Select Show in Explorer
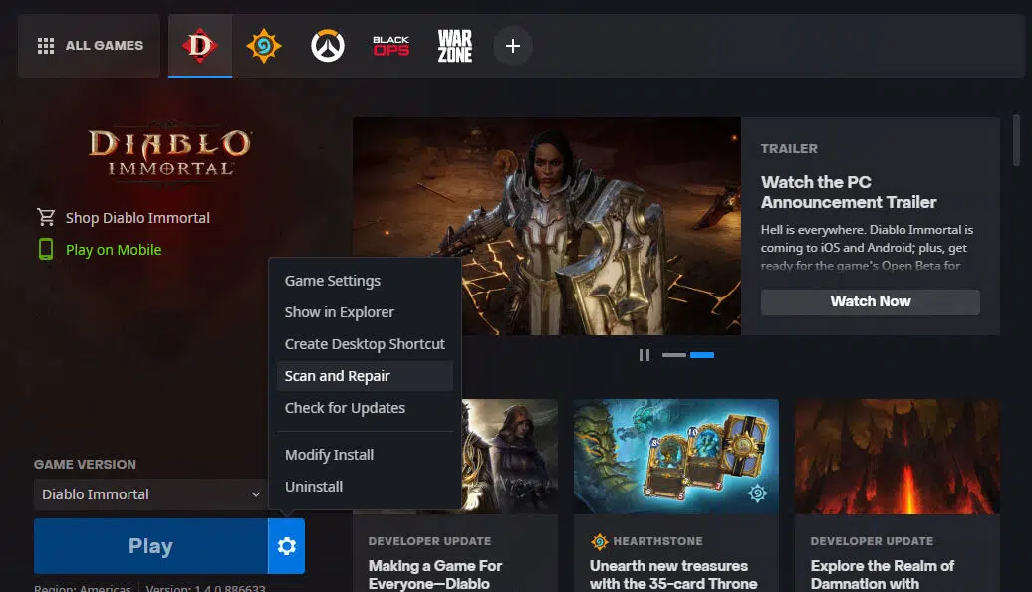 [x=365, y=312]
